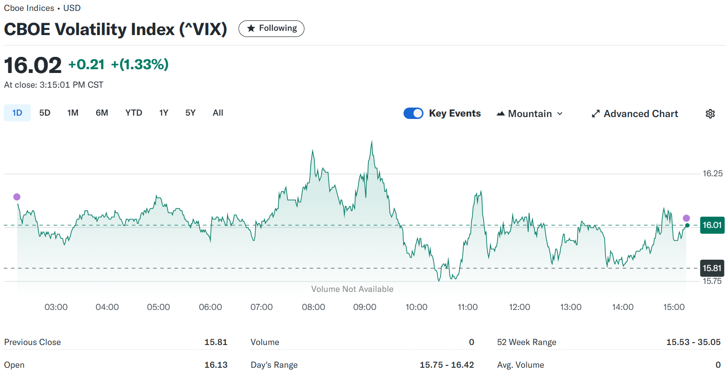Click the 12:00 x-axis time label
This screenshot has height=372, width=726.
[x=519, y=307]
